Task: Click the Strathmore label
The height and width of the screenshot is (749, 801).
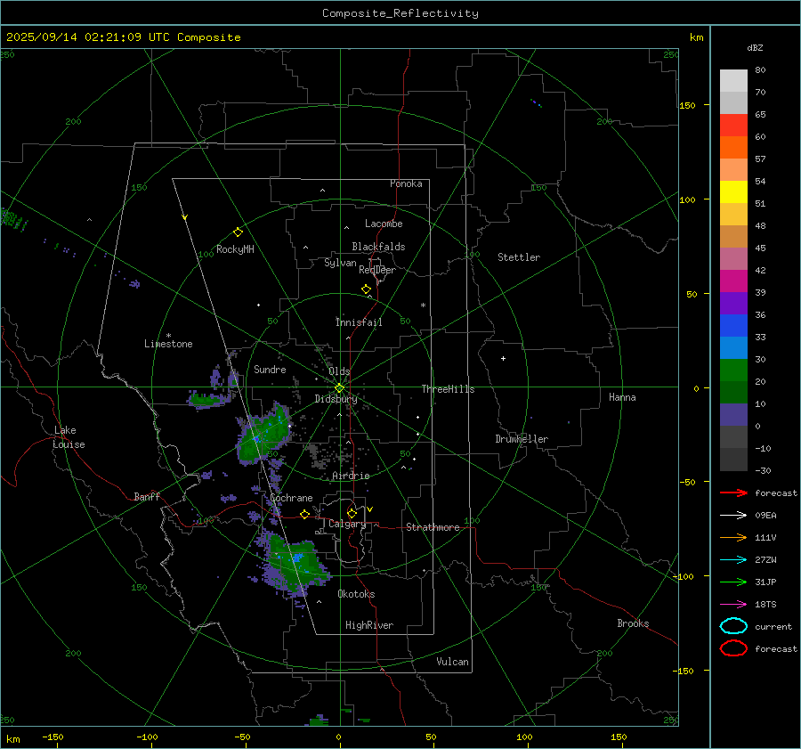Action: [x=433, y=527]
